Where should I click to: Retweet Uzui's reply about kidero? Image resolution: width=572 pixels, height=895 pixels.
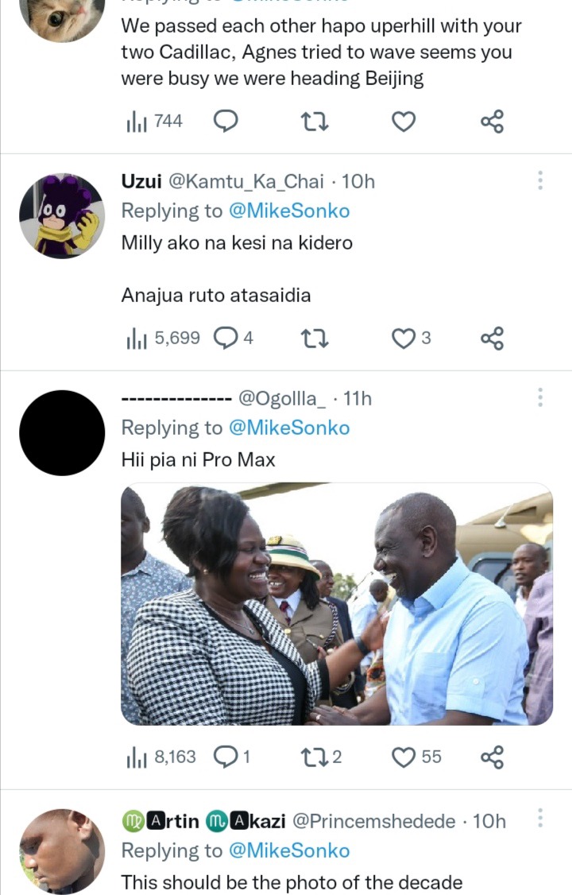tap(315, 339)
